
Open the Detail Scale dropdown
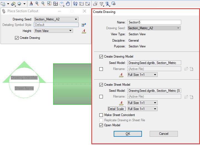[x=142, y=109]
